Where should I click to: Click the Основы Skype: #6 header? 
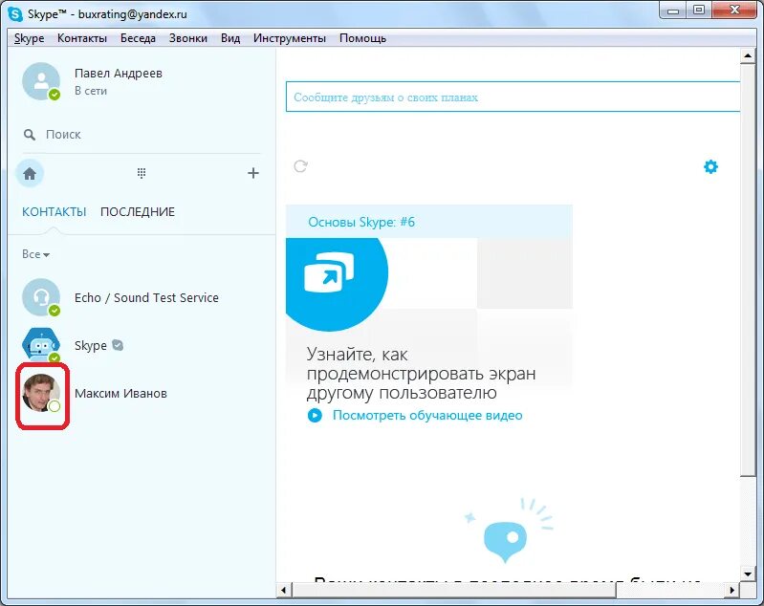[x=428, y=222]
